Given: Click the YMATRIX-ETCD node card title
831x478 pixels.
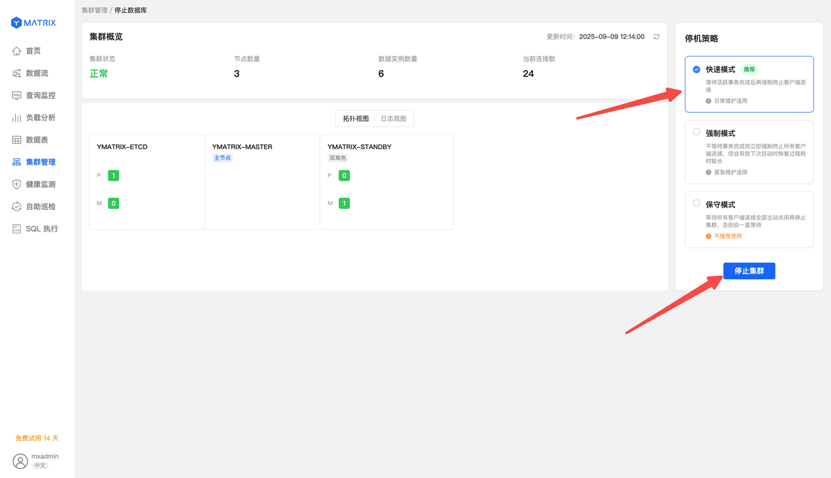Looking at the screenshot, I should [x=122, y=147].
